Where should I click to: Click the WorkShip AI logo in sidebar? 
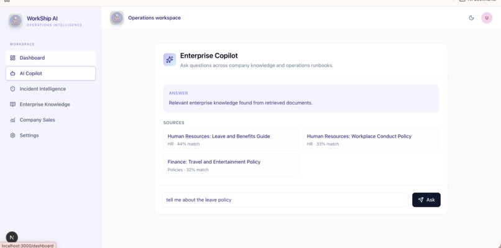click(x=16, y=21)
